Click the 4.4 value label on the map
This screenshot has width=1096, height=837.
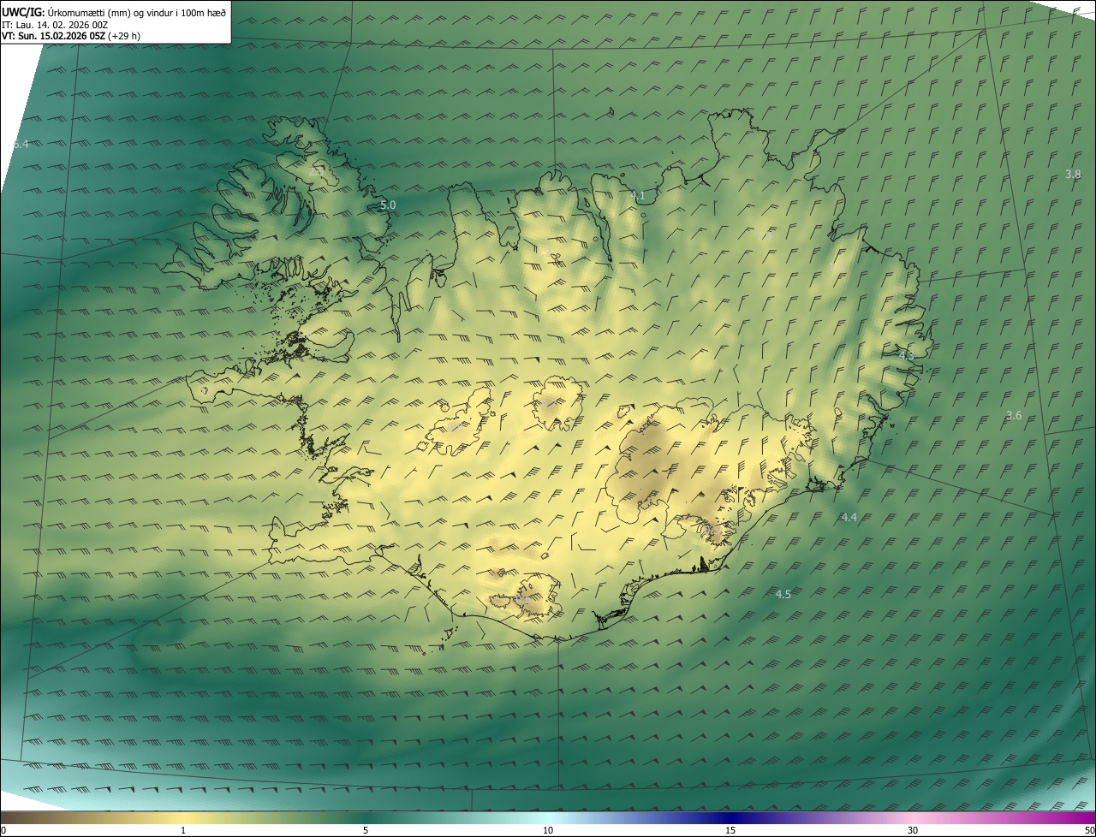pos(849,518)
